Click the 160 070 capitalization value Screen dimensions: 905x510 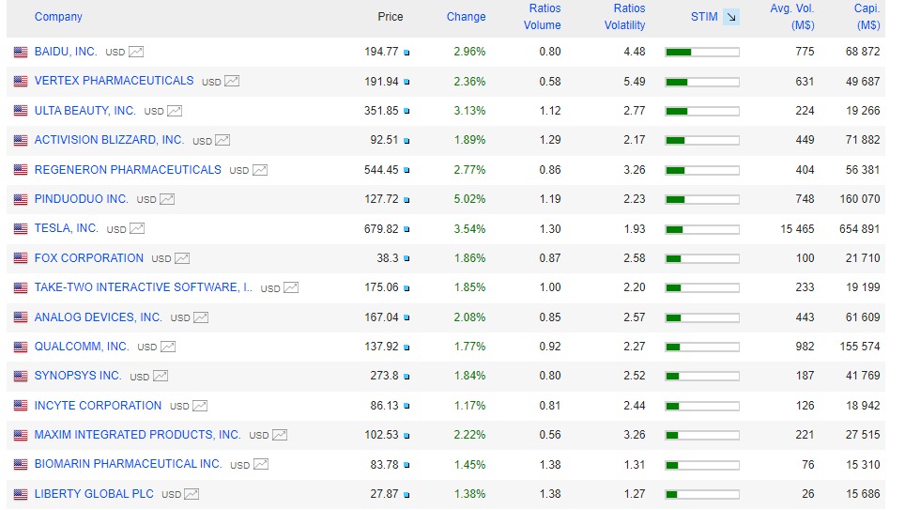coord(859,199)
